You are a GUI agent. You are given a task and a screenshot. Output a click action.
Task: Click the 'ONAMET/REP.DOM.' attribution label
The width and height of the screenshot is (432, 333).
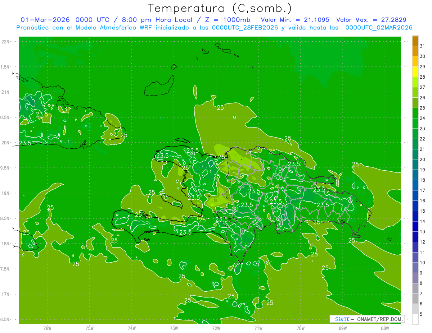(x=379, y=319)
